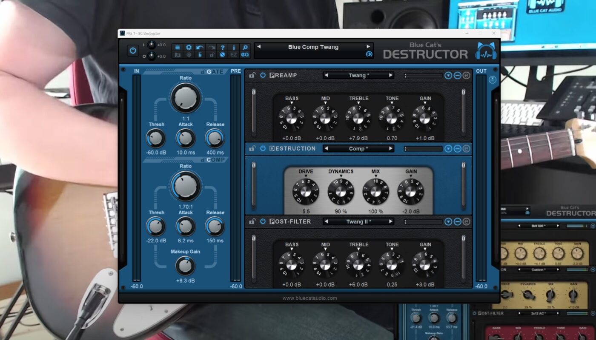Screen dimensions: 596x340
Task: Click the 'e' edit icon on Preamp header
Action: tap(466, 76)
